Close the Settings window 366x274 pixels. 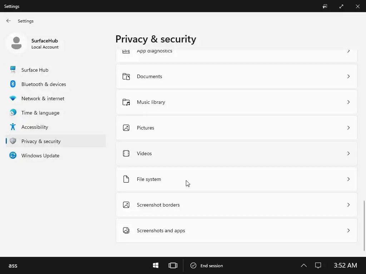[357, 6]
